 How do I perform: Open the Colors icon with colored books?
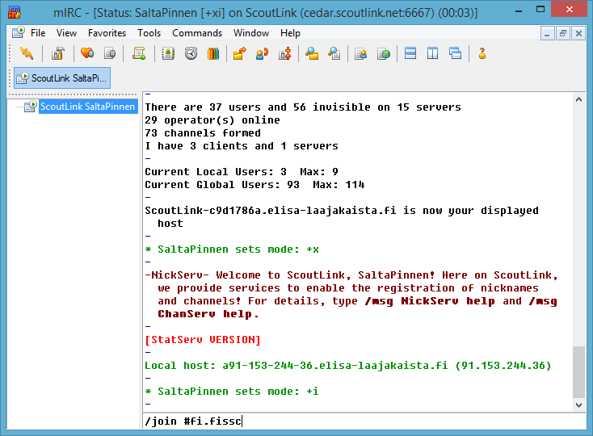tap(213, 53)
